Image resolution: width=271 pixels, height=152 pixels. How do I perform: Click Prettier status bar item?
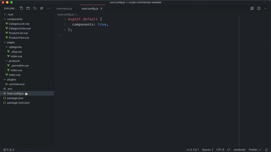coord(255,149)
